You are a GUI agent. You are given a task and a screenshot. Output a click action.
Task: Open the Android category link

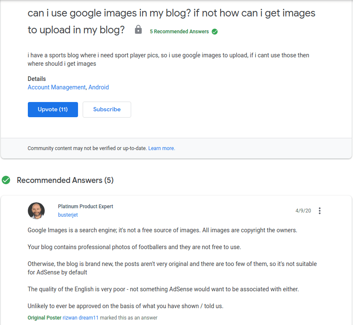[x=99, y=87]
